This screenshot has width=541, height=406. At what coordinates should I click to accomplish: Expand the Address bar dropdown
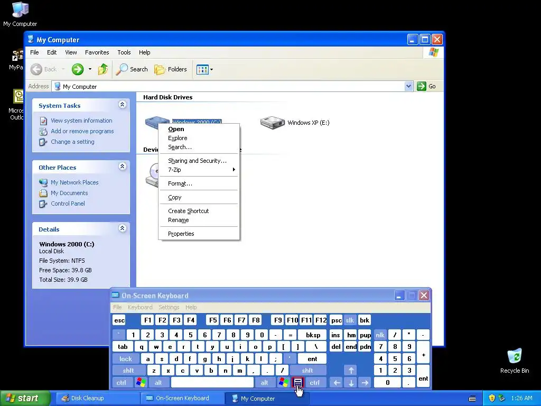[408, 86]
